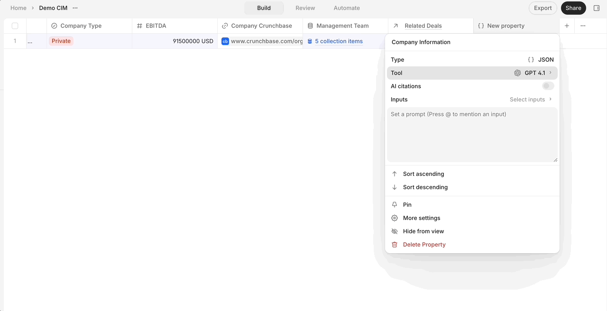
Task: Click the Crunchbase cb icon in row
Action: [x=225, y=41]
